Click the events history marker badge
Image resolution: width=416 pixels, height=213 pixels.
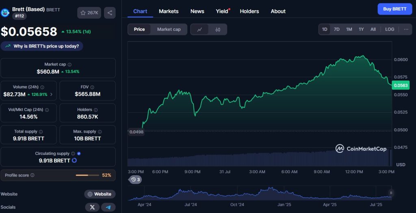(135, 180)
